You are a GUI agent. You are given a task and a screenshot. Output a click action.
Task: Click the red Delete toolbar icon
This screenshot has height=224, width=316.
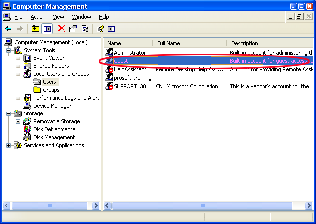pyautogui.click(x=61, y=29)
